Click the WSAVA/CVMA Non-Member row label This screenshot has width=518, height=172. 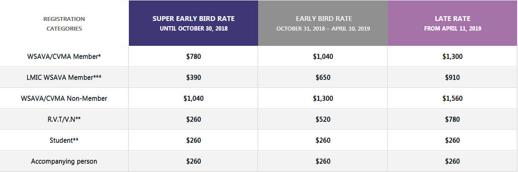64,98
